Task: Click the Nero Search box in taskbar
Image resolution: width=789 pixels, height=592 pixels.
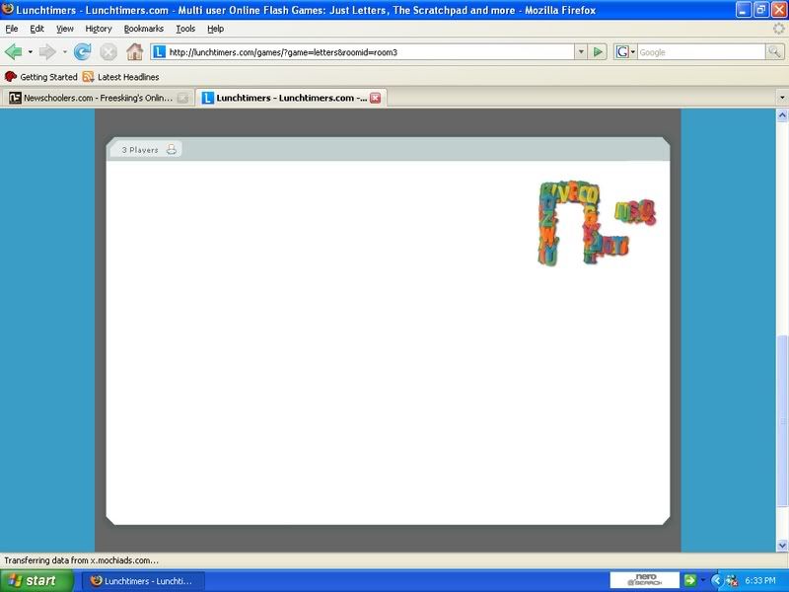Action: point(643,580)
